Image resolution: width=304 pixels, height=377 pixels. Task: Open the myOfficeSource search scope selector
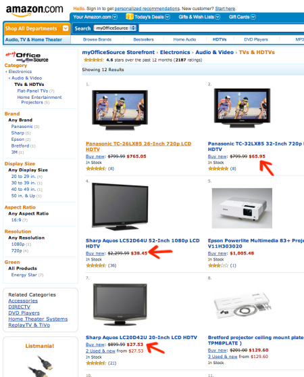[x=115, y=28]
